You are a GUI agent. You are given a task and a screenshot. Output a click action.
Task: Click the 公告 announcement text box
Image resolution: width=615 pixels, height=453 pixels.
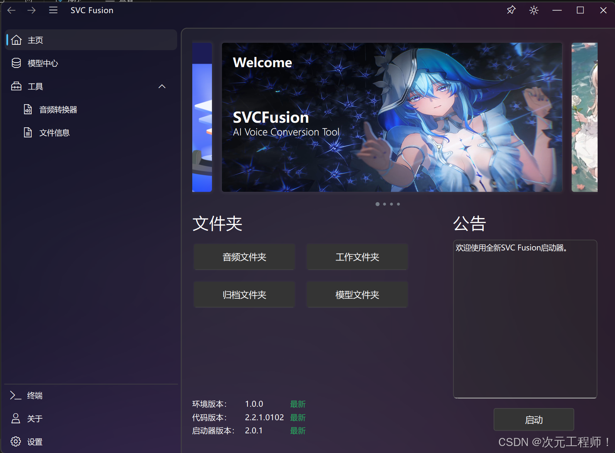pos(525,319)
